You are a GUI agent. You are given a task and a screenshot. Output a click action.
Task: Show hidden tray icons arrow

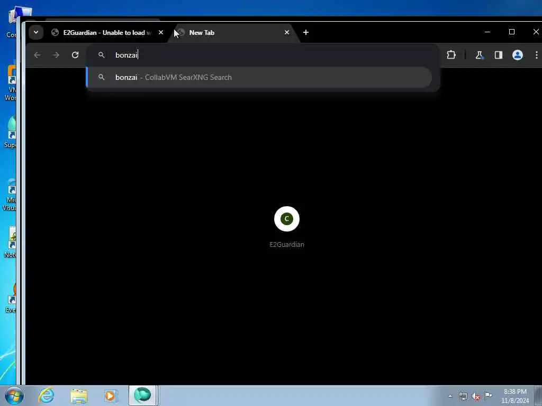tap(450, 396)
